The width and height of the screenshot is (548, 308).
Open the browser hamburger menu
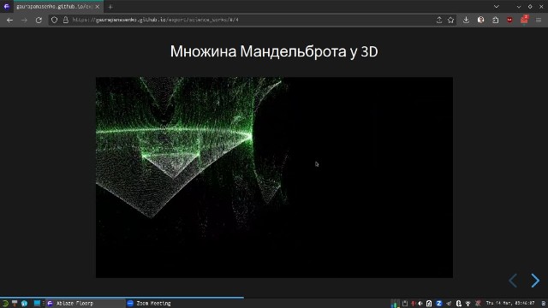click(x=539, y=20)
